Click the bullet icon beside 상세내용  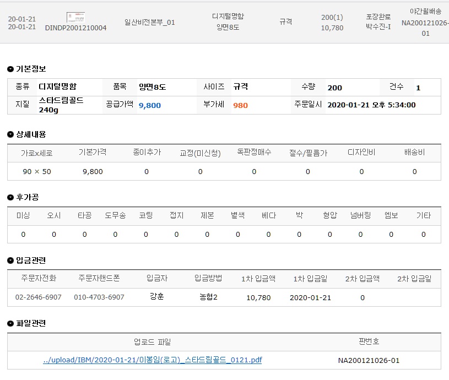tap(10, 134)
